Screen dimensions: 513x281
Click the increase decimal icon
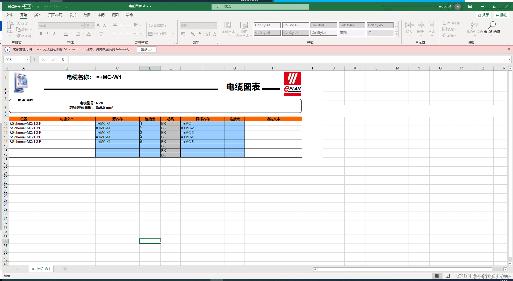(208, 34)
